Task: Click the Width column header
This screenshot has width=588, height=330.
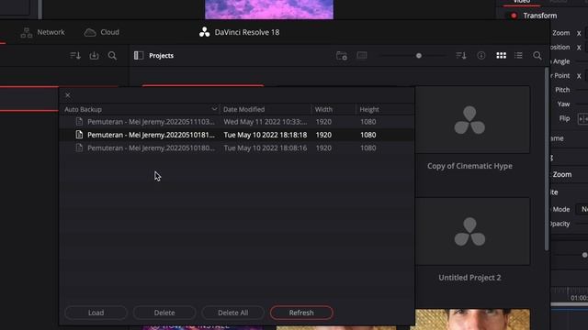Action: (x=334, y=109)
